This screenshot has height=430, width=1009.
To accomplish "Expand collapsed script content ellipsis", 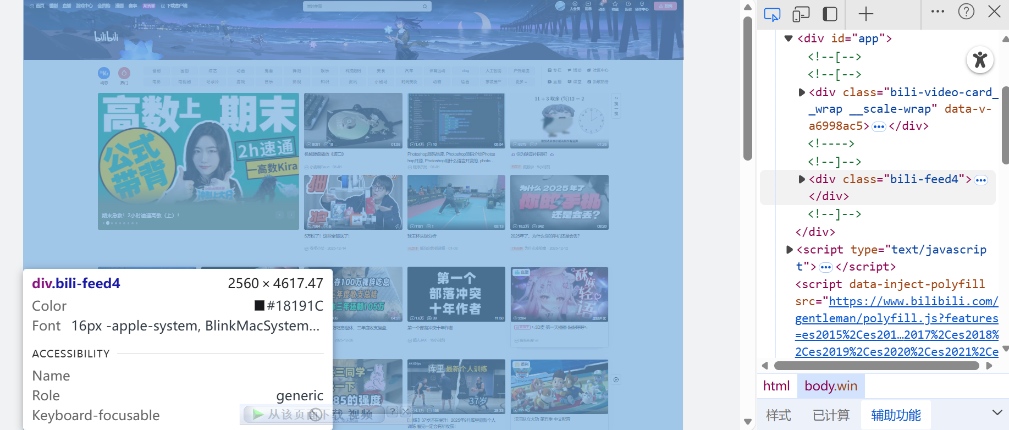I will click(826, 267).
